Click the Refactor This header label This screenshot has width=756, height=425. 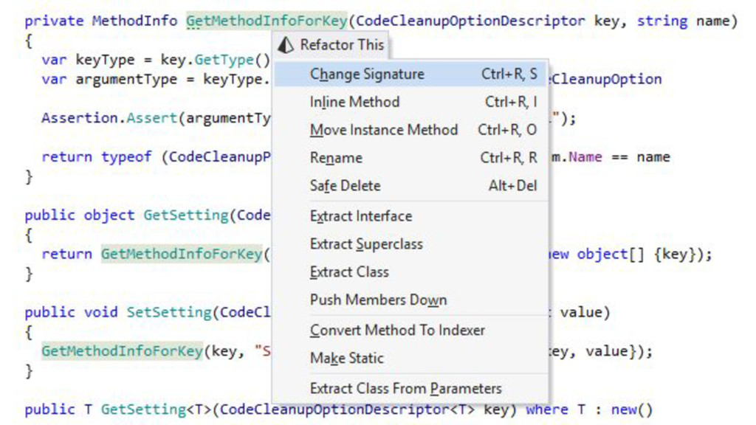pyautogui.click(x=342, y=45)
